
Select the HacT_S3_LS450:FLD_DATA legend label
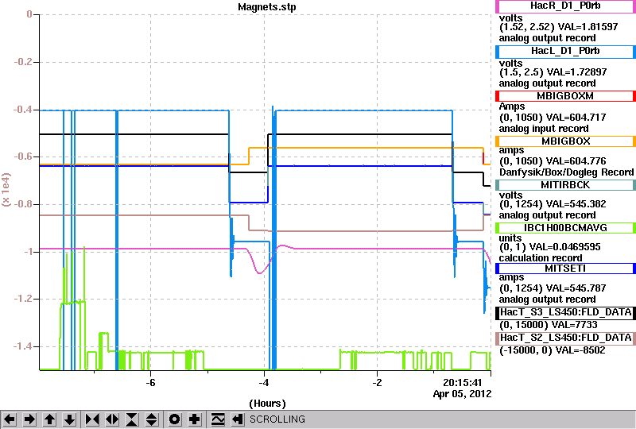pos(565,313)
